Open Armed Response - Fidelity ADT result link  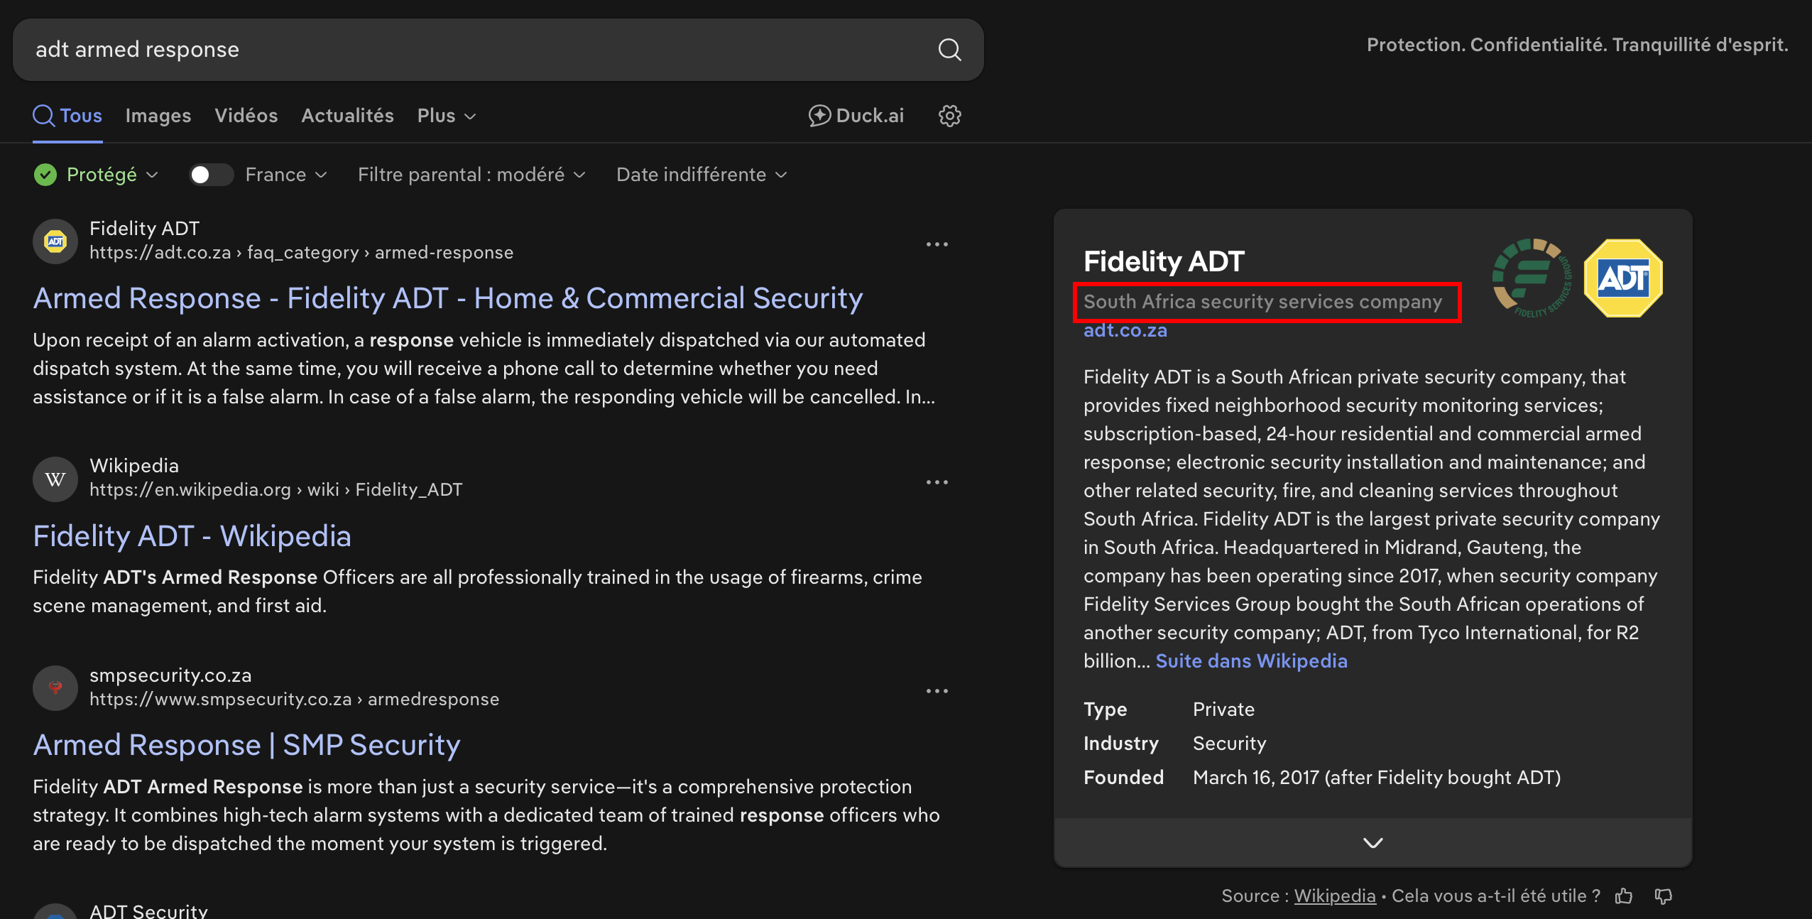pos(448,298)
